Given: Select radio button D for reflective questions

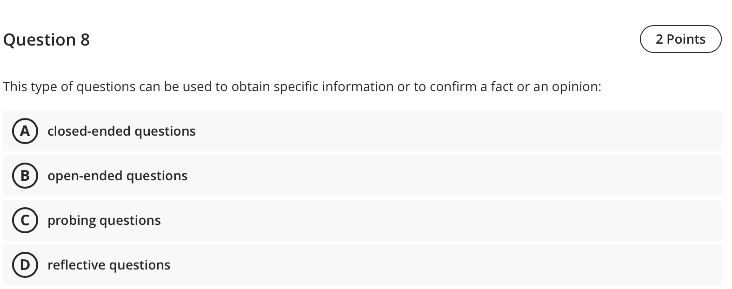Looking at the screenshot, I should point(26,265).
